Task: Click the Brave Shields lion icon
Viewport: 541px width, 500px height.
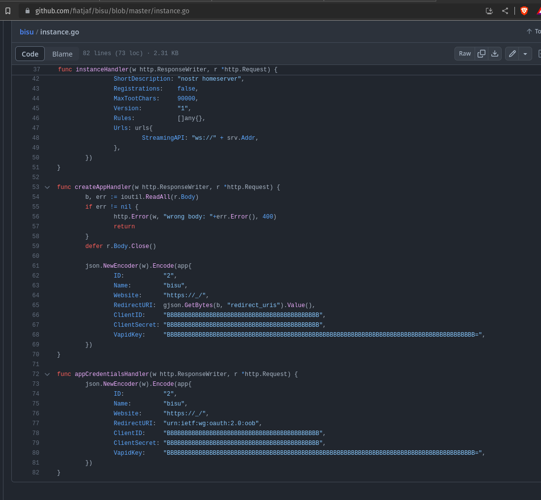Action: click(x=524, y=11)
